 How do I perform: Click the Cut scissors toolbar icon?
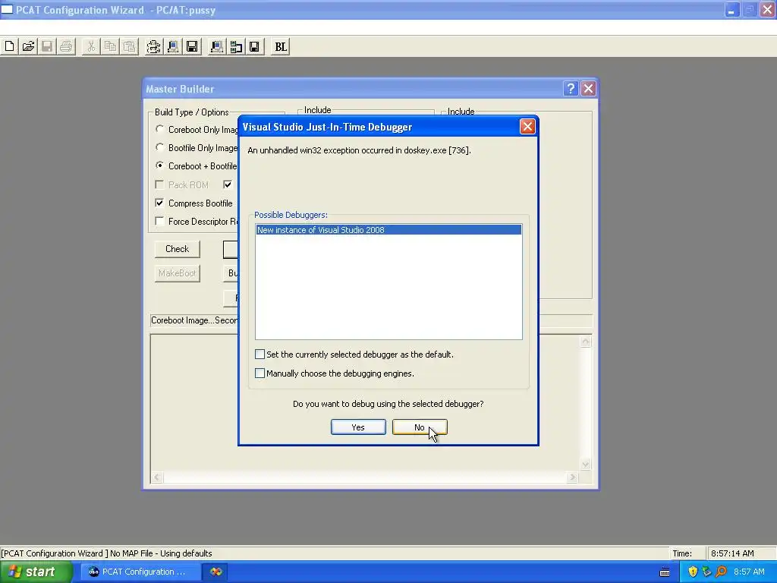[x=91, y=46]
